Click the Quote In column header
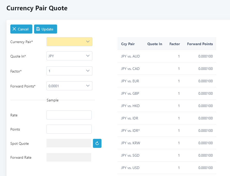The height and width of the screenshot is (176, 230). point(155,44)
